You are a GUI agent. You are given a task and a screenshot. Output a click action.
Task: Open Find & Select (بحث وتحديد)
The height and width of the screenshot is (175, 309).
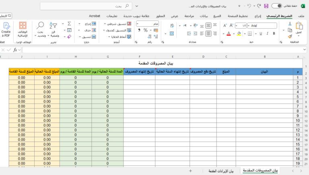(40, 29)
